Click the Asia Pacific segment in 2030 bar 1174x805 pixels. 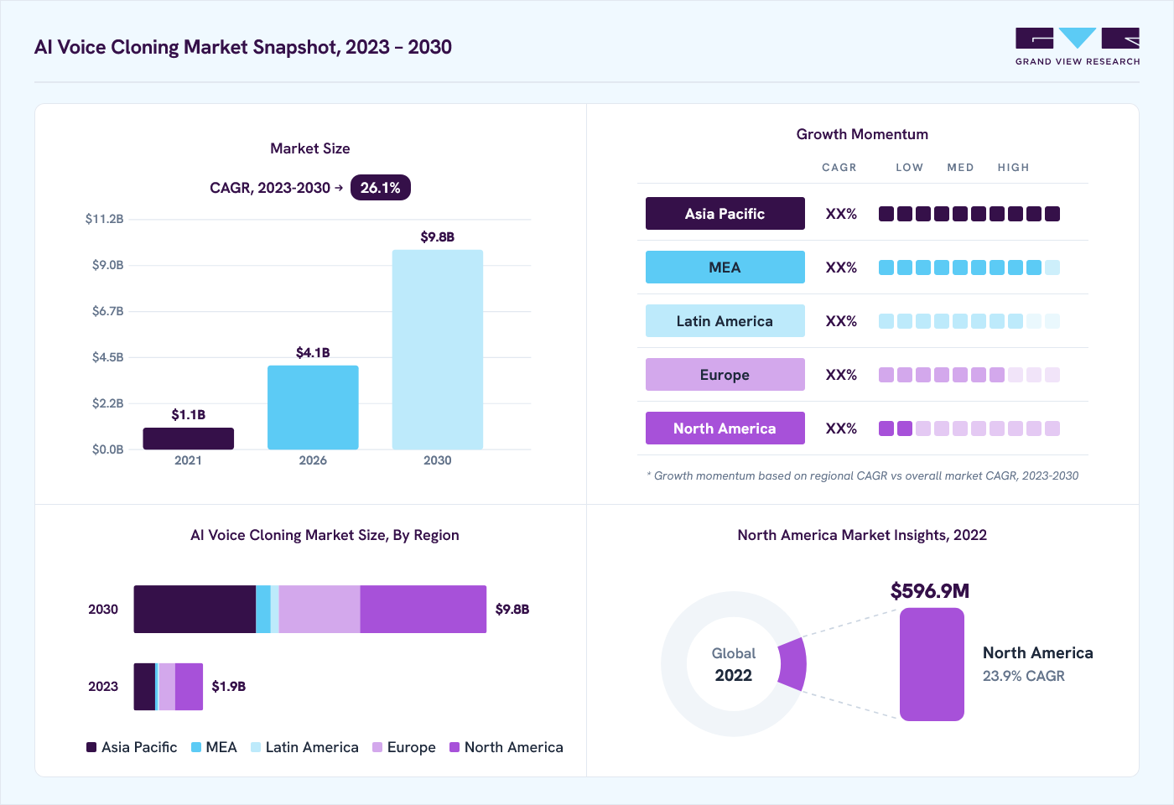pos(195,609)
